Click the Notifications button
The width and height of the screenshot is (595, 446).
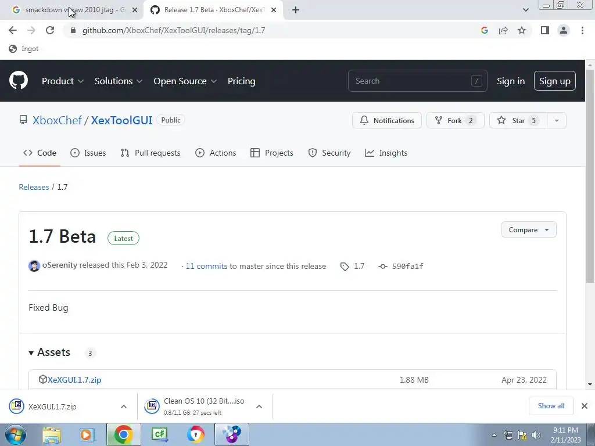386,121
